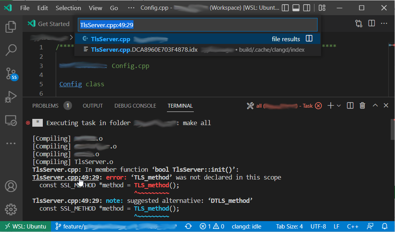Image resolution: width=395 pixels, height=232 pixels.
Task: Open the editor more actions ellipsis menu
Action: click(384, 23)
